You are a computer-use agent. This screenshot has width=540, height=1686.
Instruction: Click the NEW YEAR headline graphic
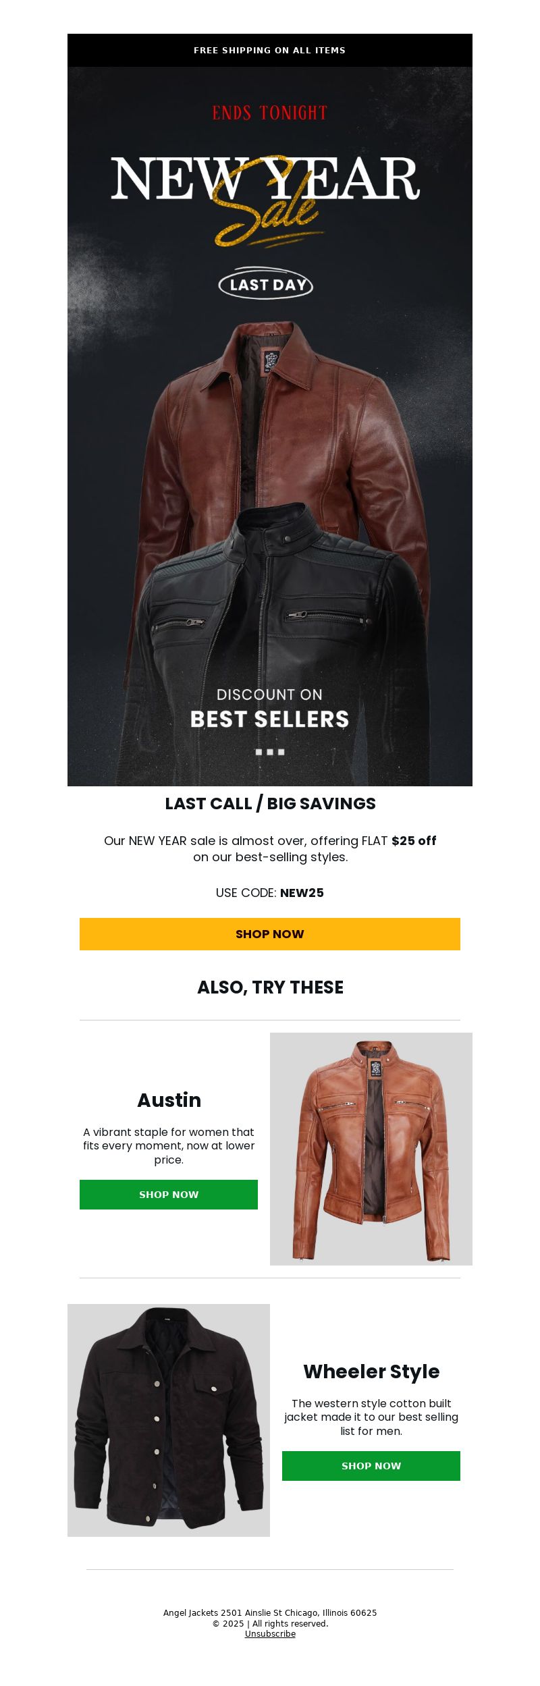[x=265, y=179]
